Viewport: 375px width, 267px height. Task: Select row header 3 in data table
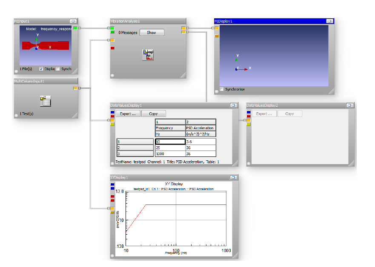click(x=135, y=154)
